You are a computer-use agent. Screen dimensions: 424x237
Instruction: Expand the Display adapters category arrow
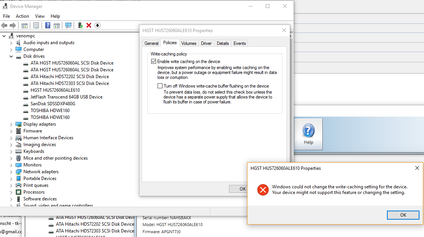click(x=11, y=125)
